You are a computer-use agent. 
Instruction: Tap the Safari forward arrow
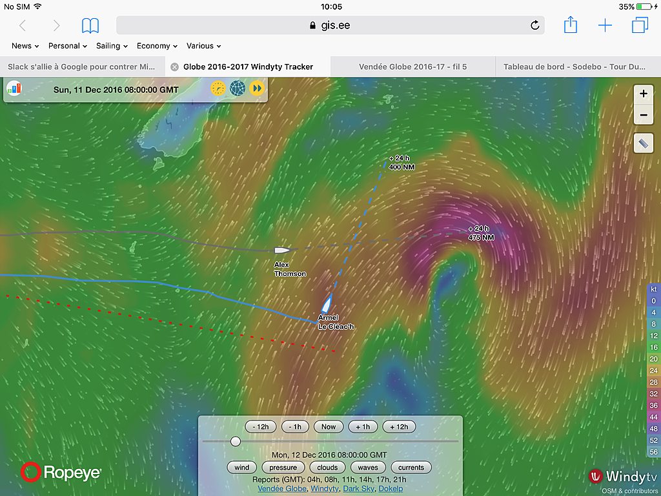click(x=56, y=26)
